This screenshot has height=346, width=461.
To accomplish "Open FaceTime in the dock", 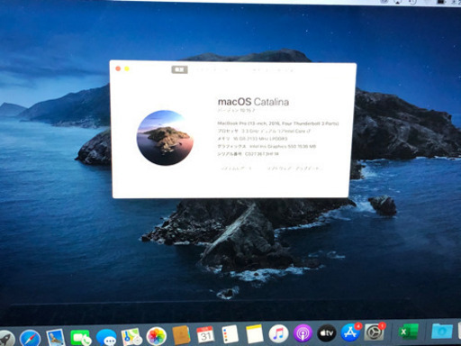I will (80, 338).
